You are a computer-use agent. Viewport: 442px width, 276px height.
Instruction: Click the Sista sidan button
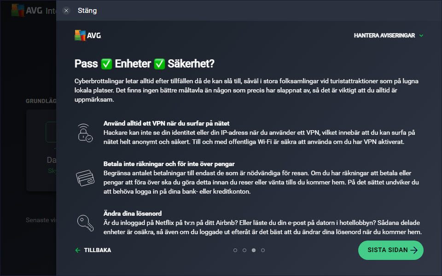tap(391, 250)
